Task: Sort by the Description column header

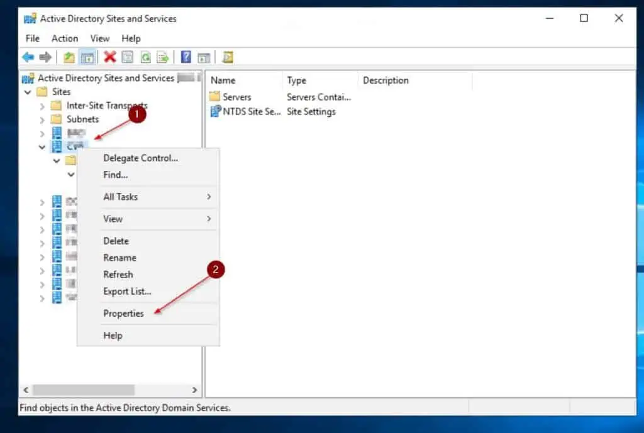Action: [415, 80]
